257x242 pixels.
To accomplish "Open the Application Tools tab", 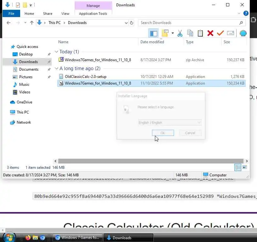I will click(93, 14).
